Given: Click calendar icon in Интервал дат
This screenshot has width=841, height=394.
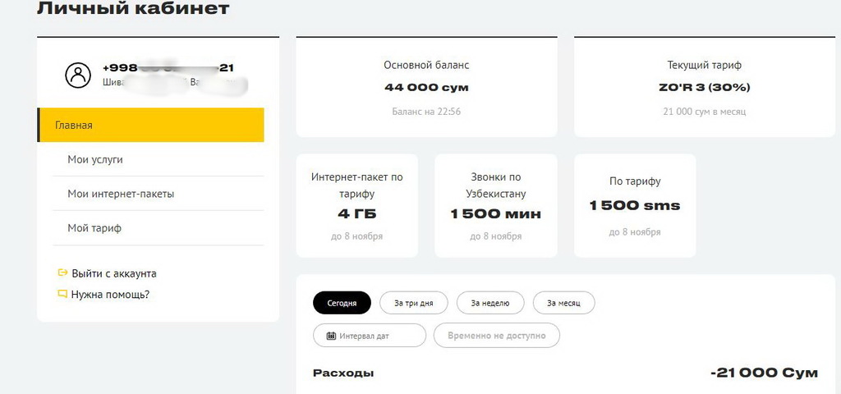Looking at the screenshot, I should coord(332,336).
